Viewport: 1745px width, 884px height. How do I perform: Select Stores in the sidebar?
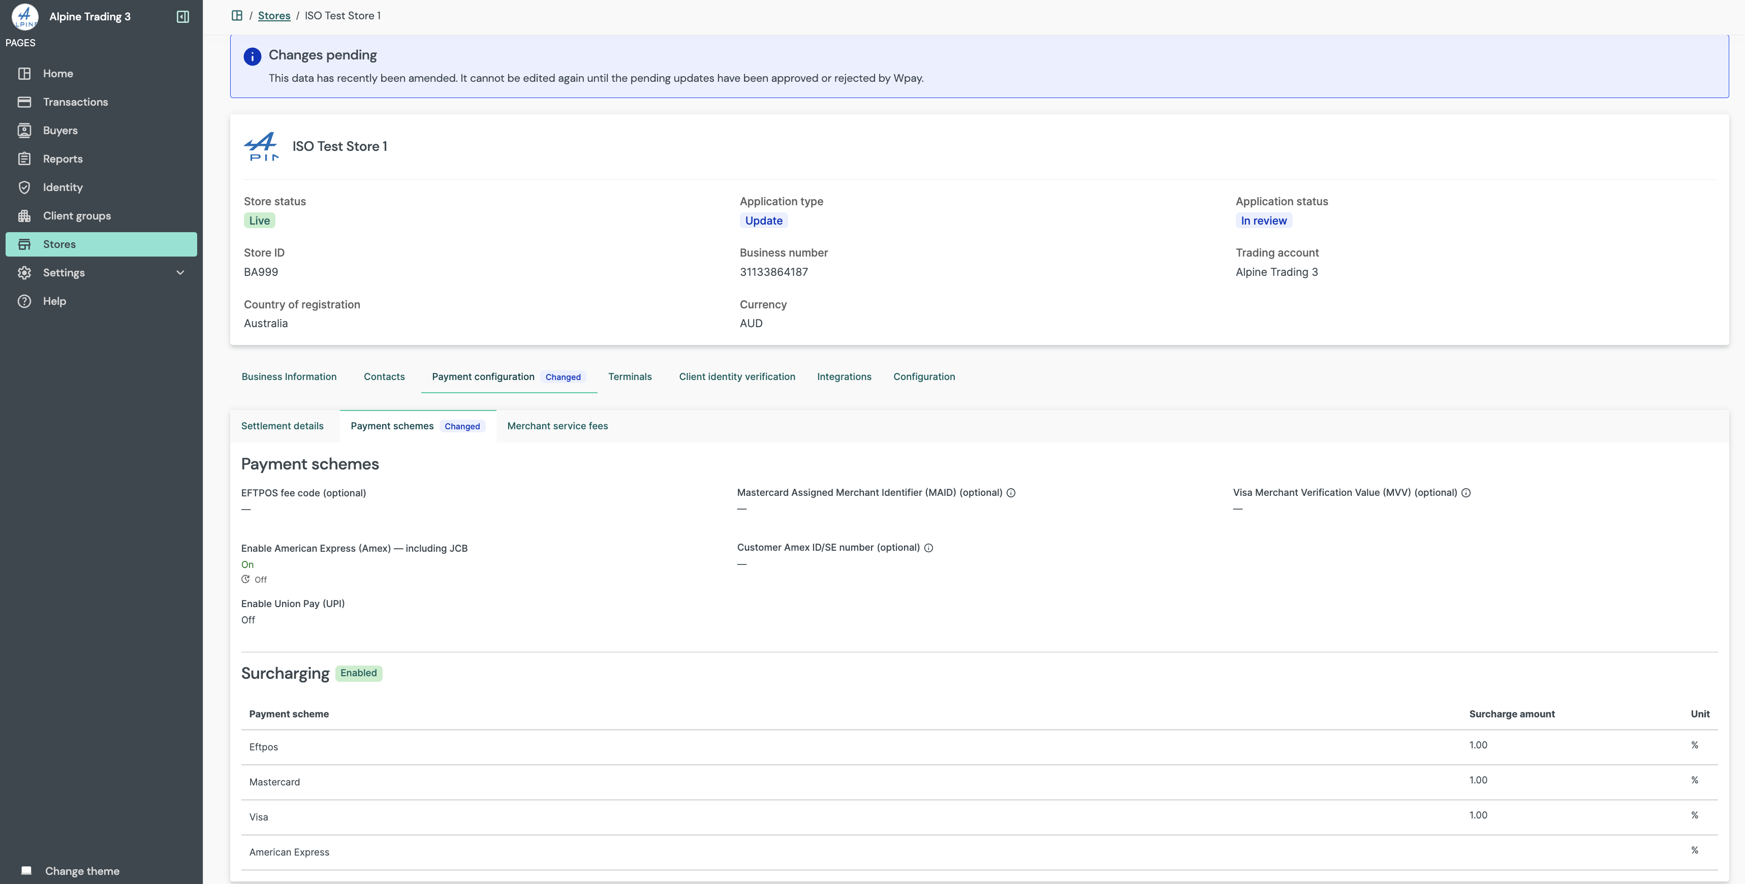[59, 244]
